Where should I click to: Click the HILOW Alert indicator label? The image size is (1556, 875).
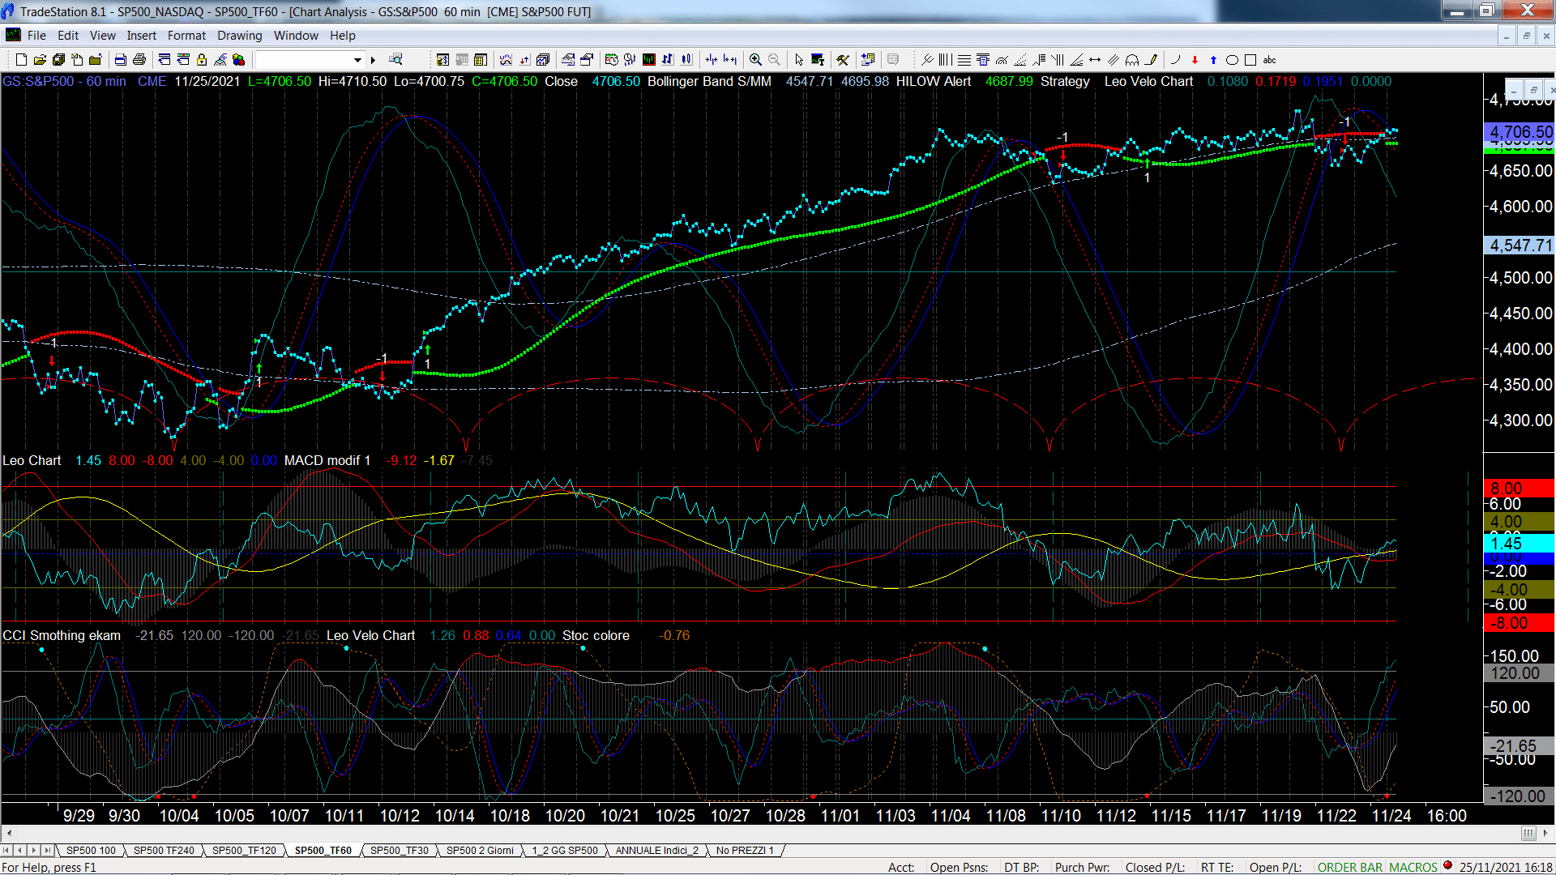[934, 82]
